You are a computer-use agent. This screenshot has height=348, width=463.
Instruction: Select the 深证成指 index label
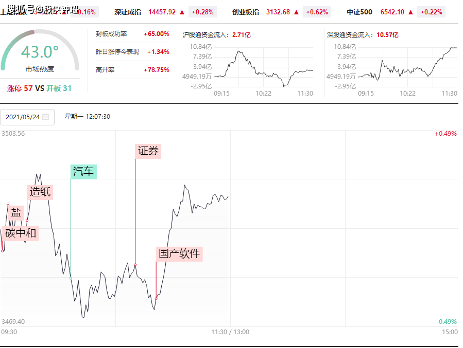[127, 12]
